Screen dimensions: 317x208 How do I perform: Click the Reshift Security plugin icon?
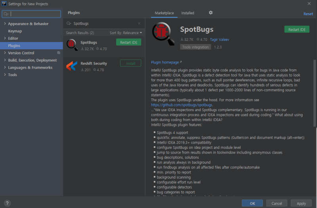[72, 66]
